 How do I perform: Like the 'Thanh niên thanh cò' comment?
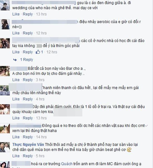(x=16, y=99)
